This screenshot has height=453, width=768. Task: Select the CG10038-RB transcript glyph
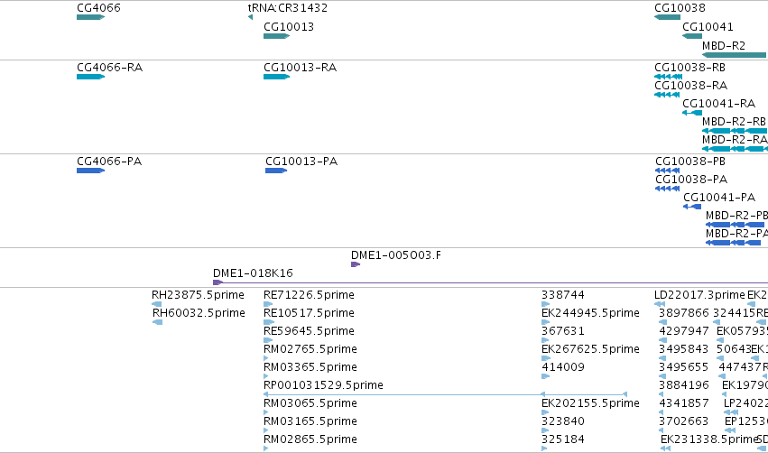point(668,77)
